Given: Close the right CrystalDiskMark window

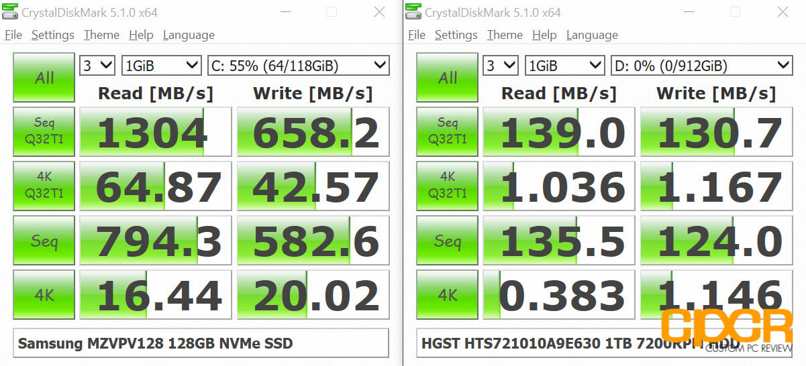Looking at the screenshot, I should click(783, 12).
